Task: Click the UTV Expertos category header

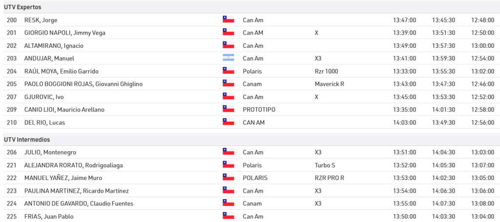Action: (x=23, y=7)
